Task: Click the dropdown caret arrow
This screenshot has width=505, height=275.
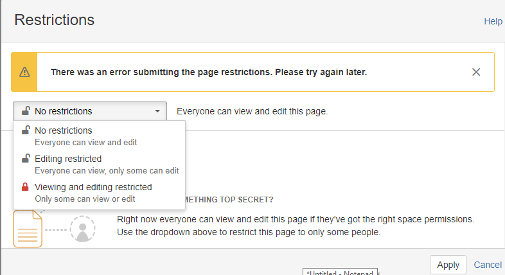Action: tap(157, 111)
